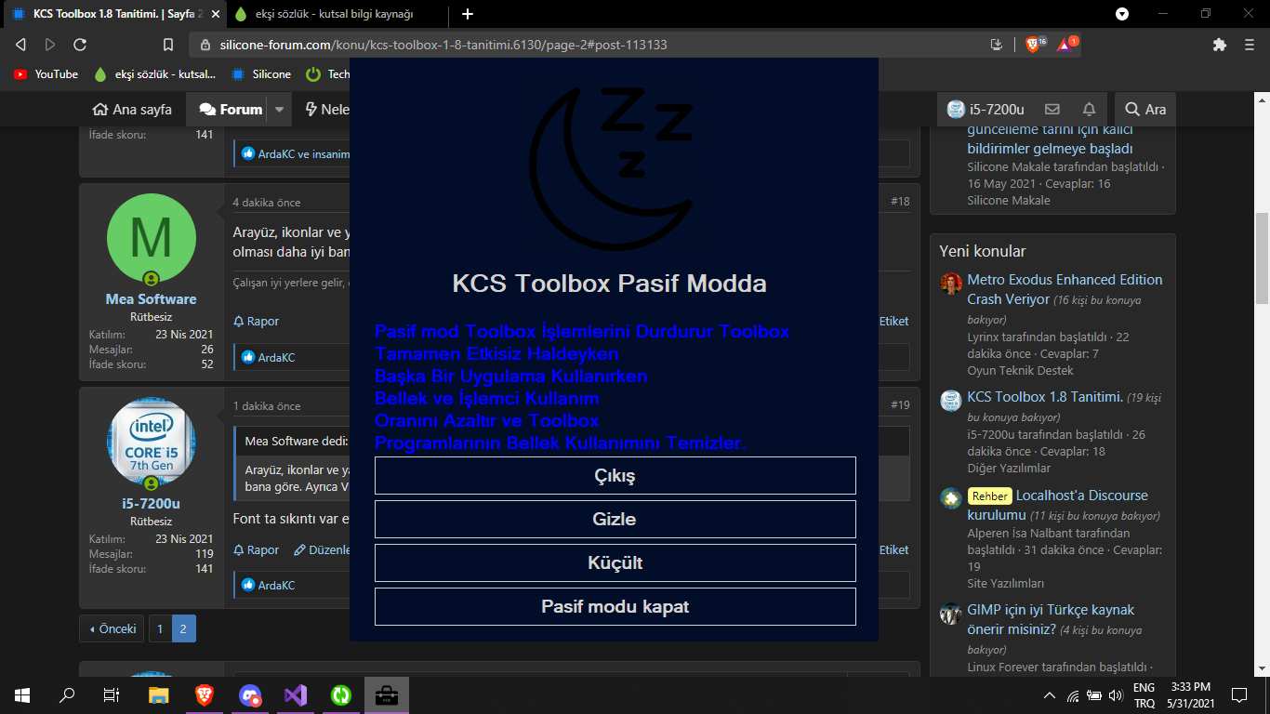Open the KCS Toolbox taskbar icon
The height and width of the screenshot is (714, 1270).
point(386,694)
